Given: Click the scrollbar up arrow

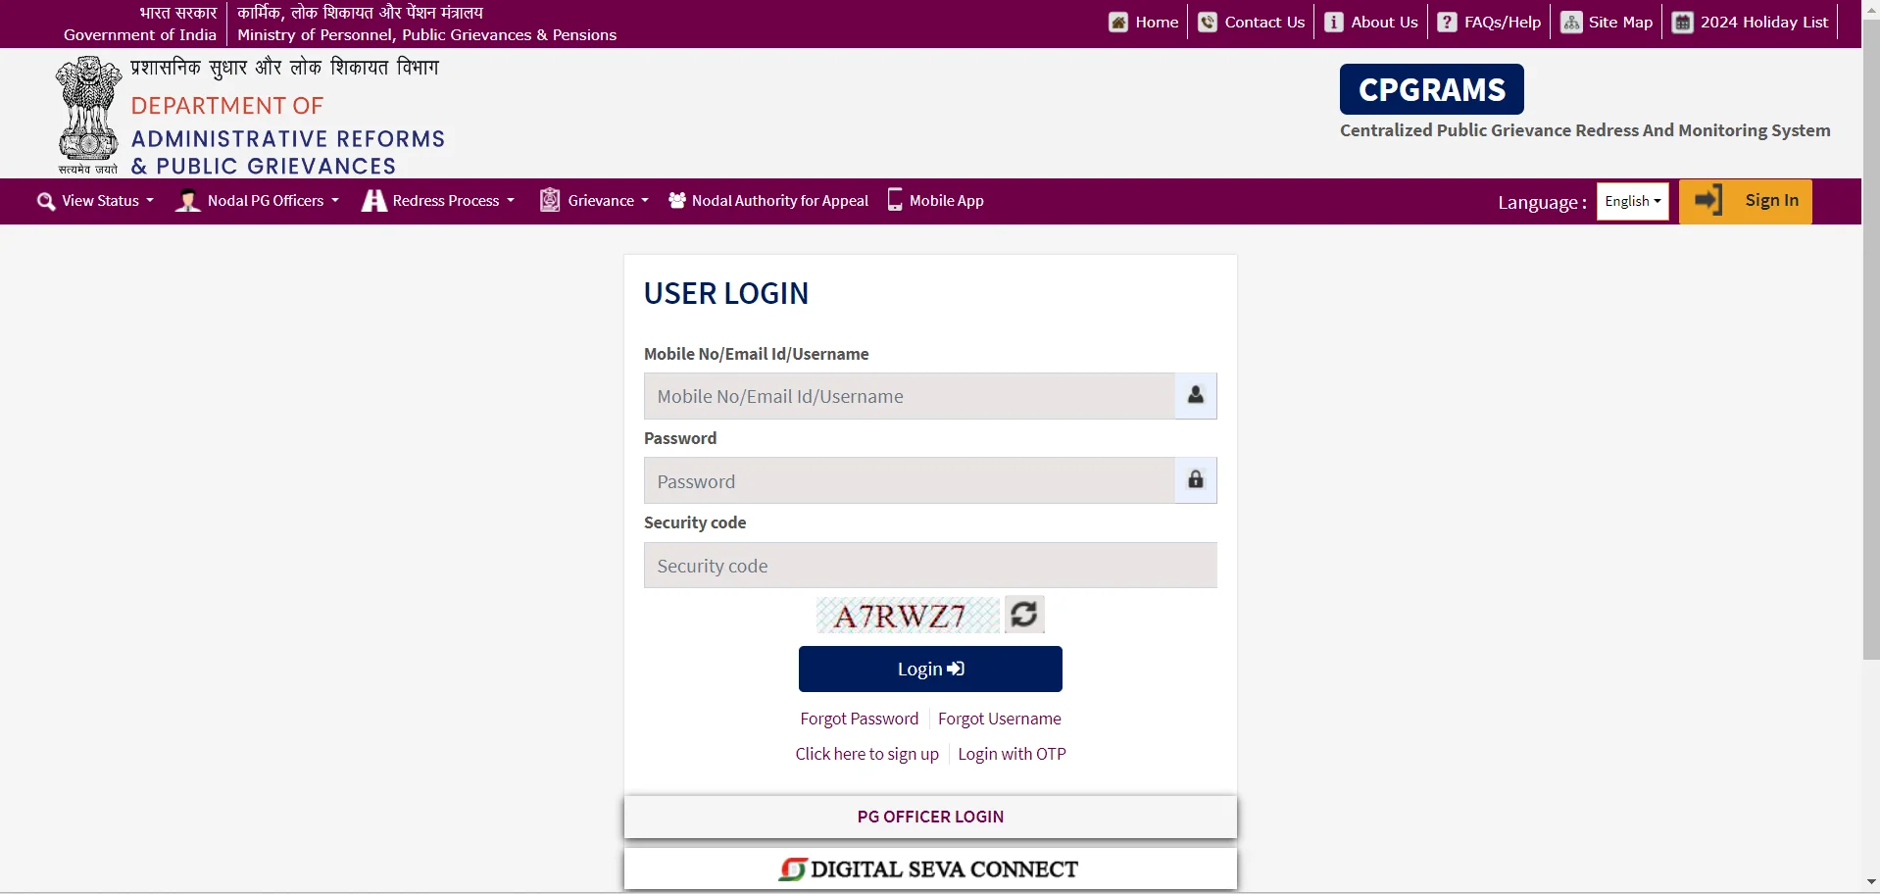Looking at the screenshot, I should click(1871, 8).
